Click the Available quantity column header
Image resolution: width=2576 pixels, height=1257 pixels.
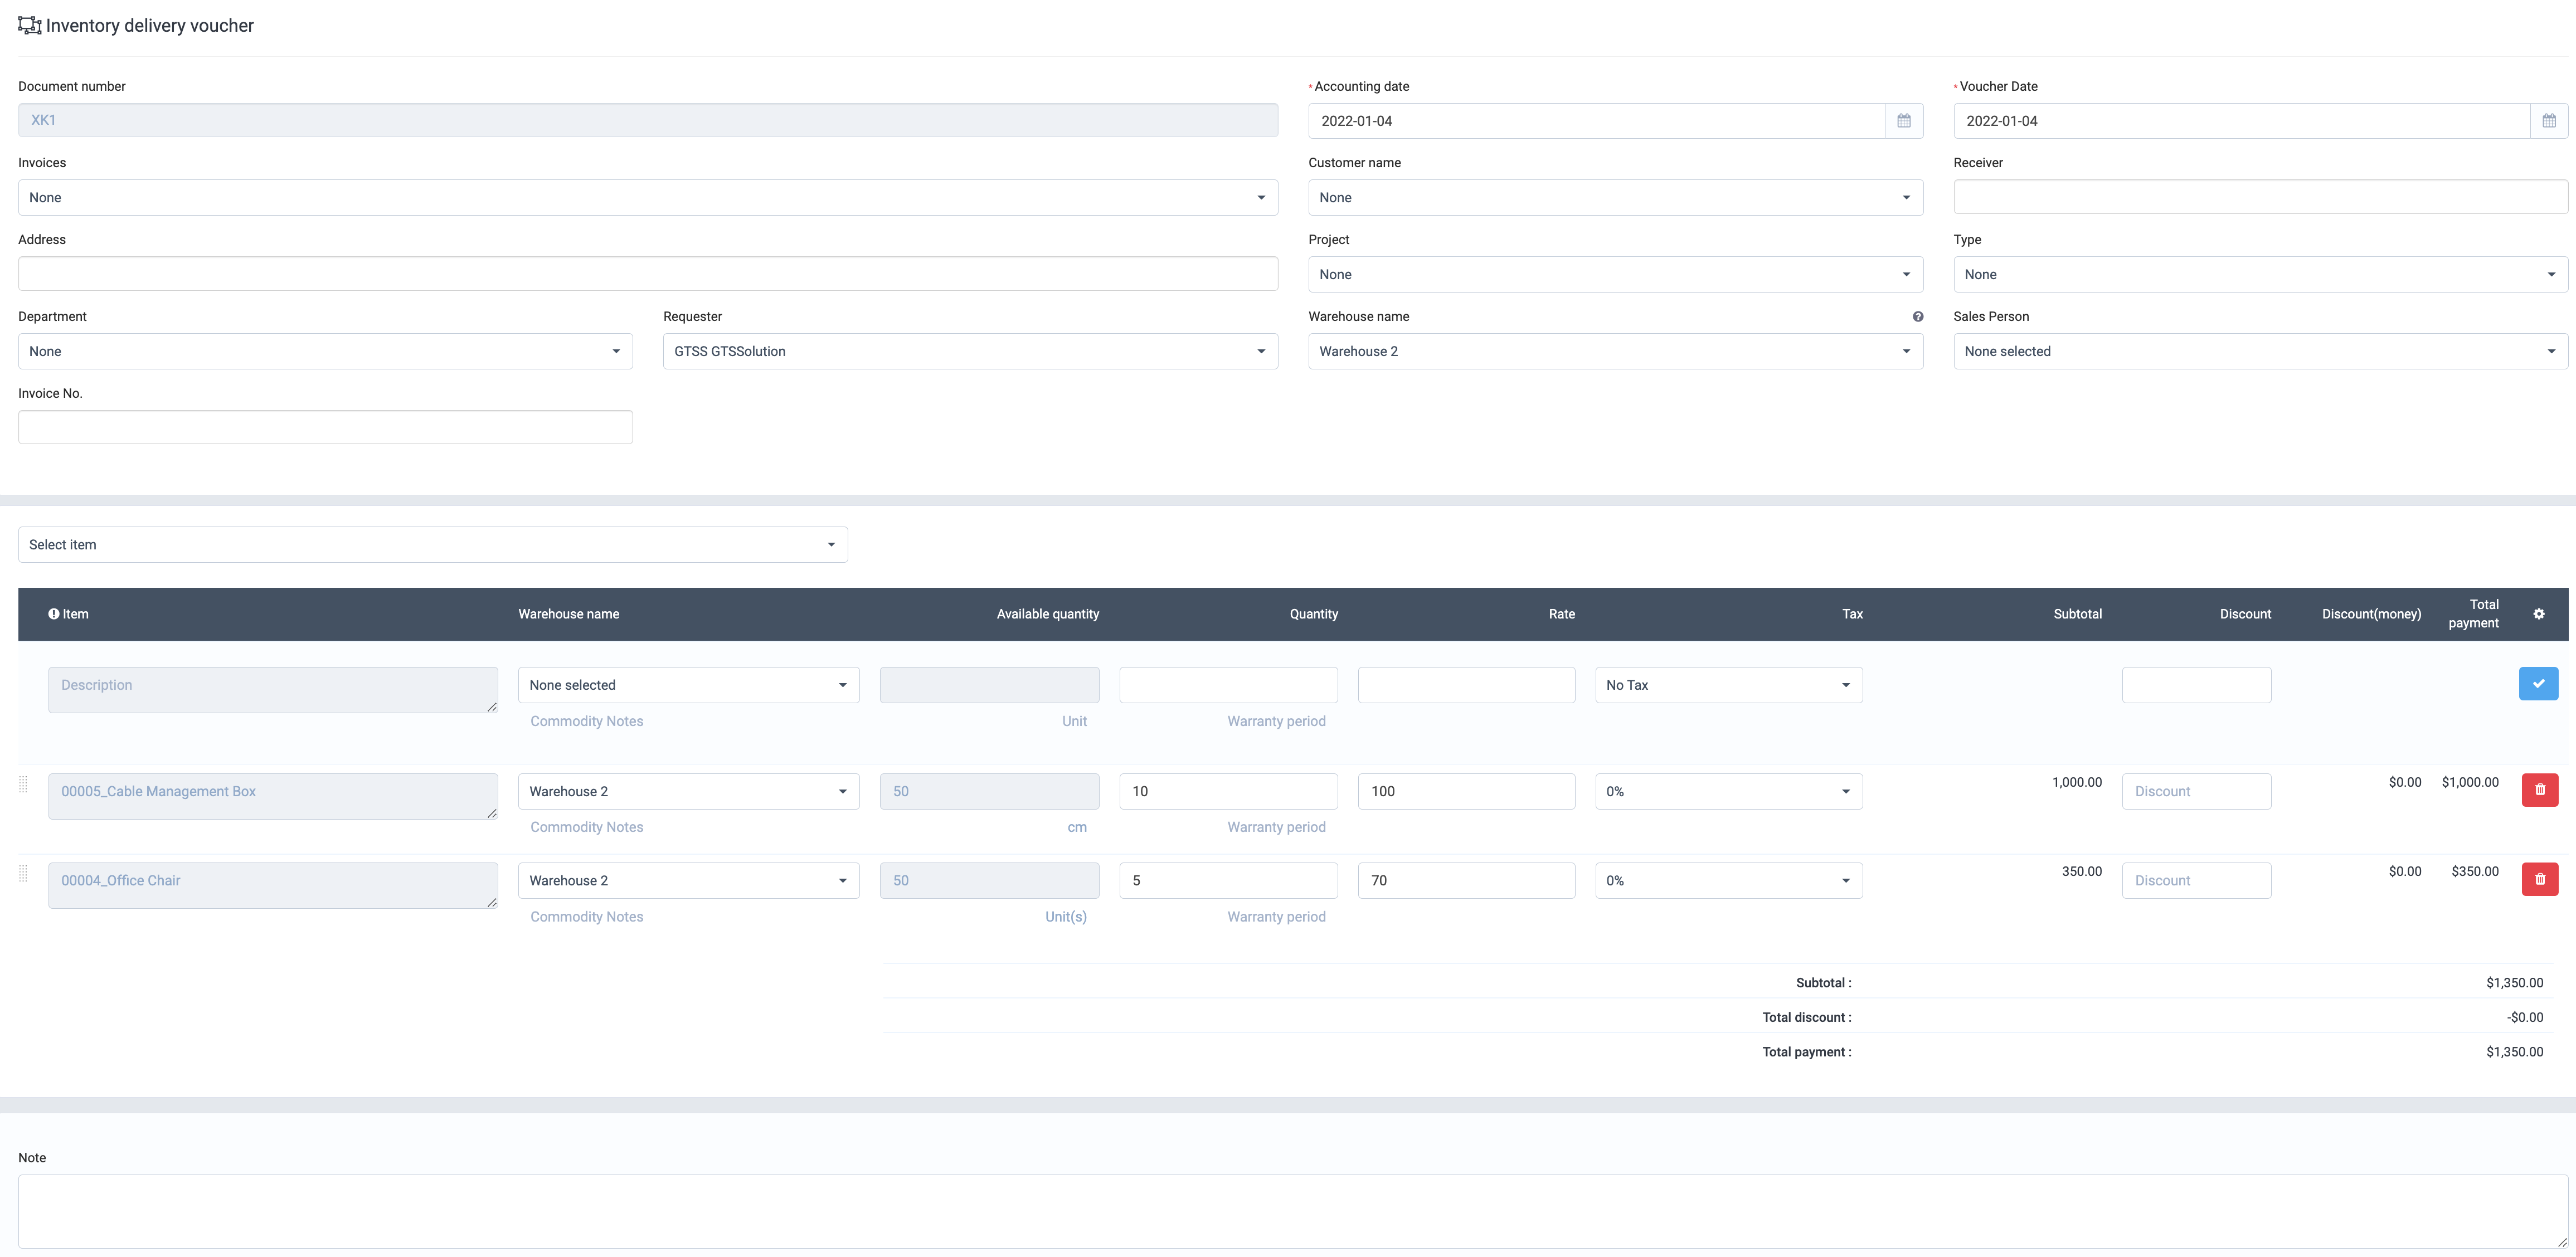click(1047, 614)
